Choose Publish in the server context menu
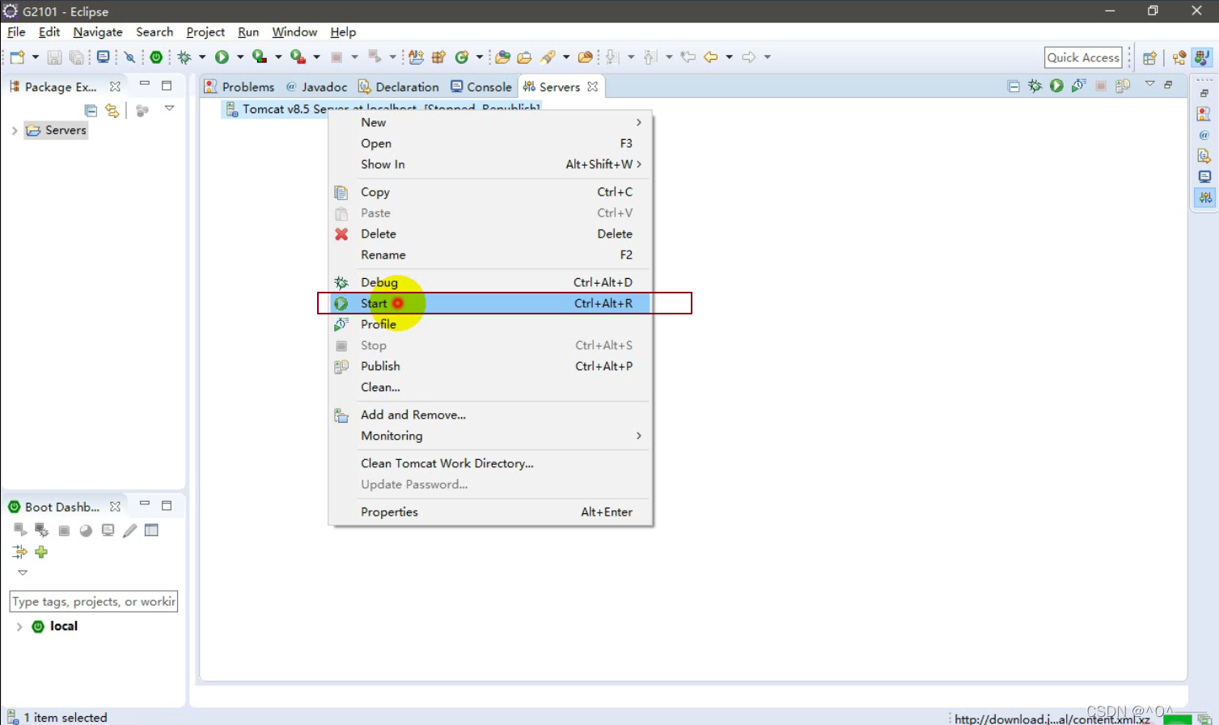 click(x=490, y=367)
